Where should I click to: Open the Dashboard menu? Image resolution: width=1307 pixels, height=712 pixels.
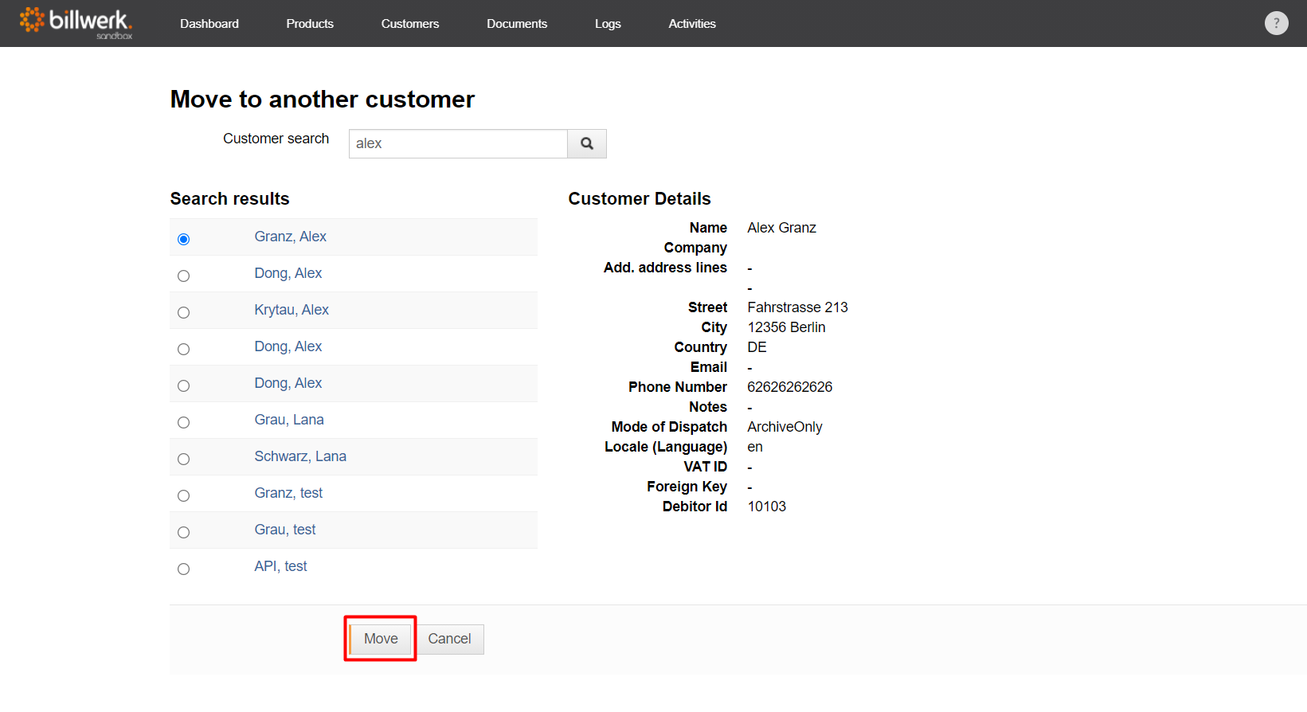click(x=209, y=24)
